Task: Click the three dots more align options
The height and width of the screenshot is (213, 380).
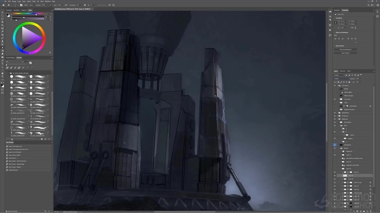Action: (x=356, y=42)
